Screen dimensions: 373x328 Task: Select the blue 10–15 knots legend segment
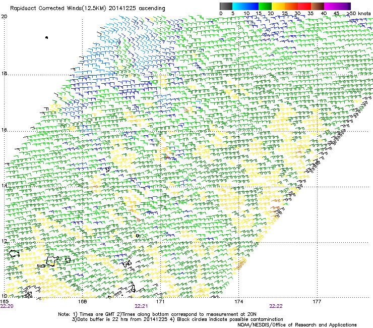pyautogui.click(x=252, y=6)
